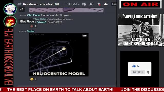Screen dimensions: 164x92
Task: Click the Unbrelievable, Simpson. message
Action: point(56,15)
